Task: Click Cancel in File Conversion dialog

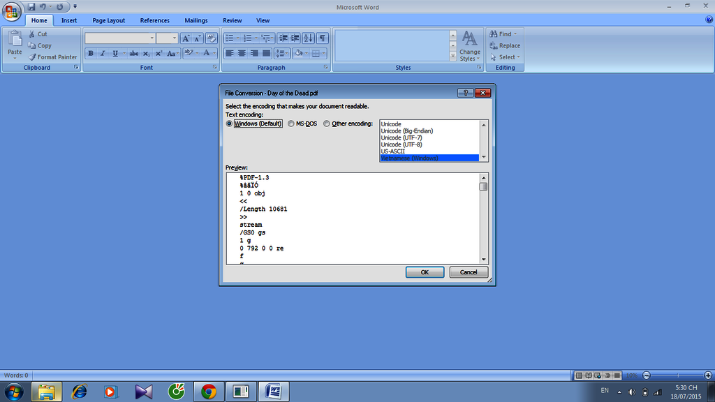Action: (x=469, y=272)
